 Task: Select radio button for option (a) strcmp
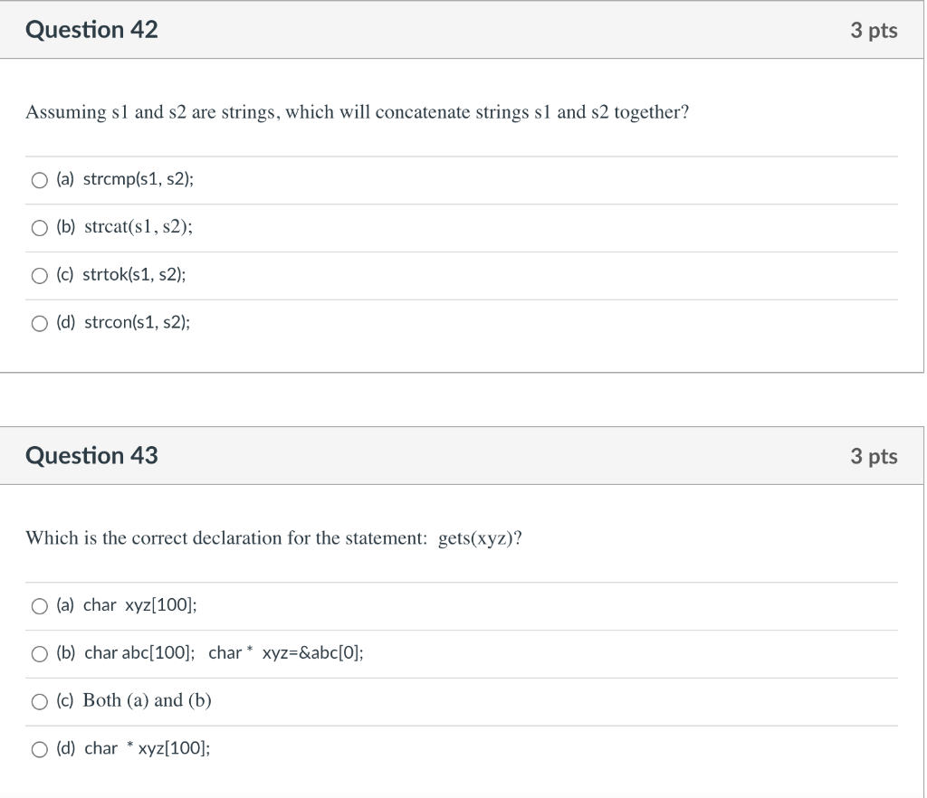point(40,180)
